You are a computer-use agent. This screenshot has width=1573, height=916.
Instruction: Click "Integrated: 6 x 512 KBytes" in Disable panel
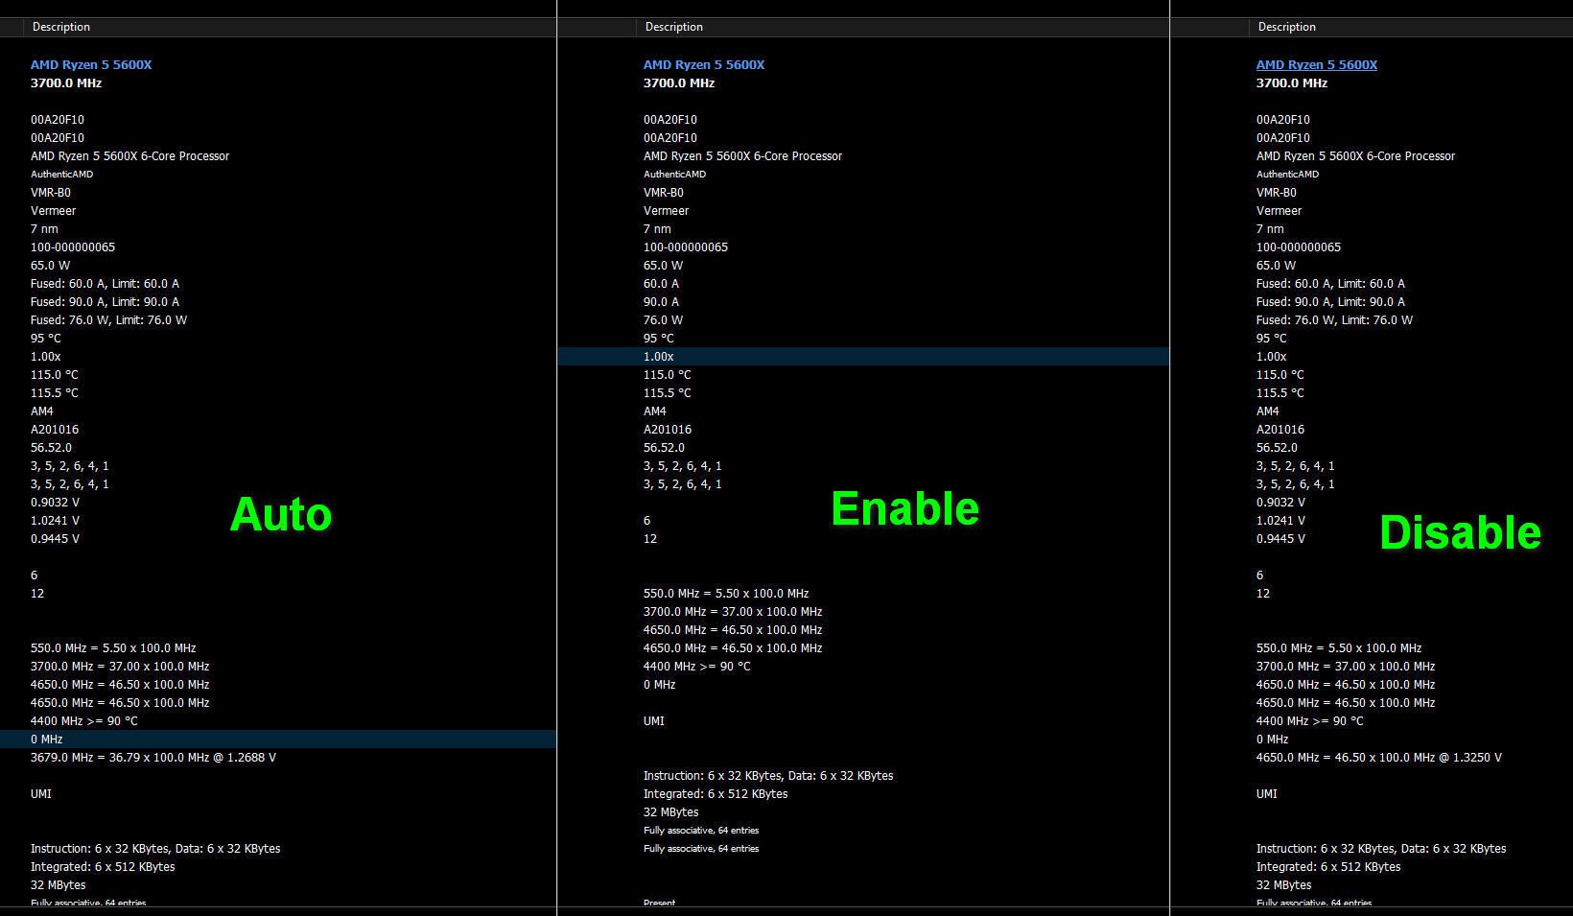coord(1328,867)
